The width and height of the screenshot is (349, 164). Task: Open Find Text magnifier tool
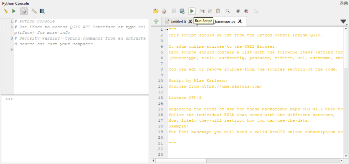click(x=228, y=11)
